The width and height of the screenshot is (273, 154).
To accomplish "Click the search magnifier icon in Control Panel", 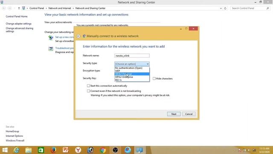I will tap(267, 8).
